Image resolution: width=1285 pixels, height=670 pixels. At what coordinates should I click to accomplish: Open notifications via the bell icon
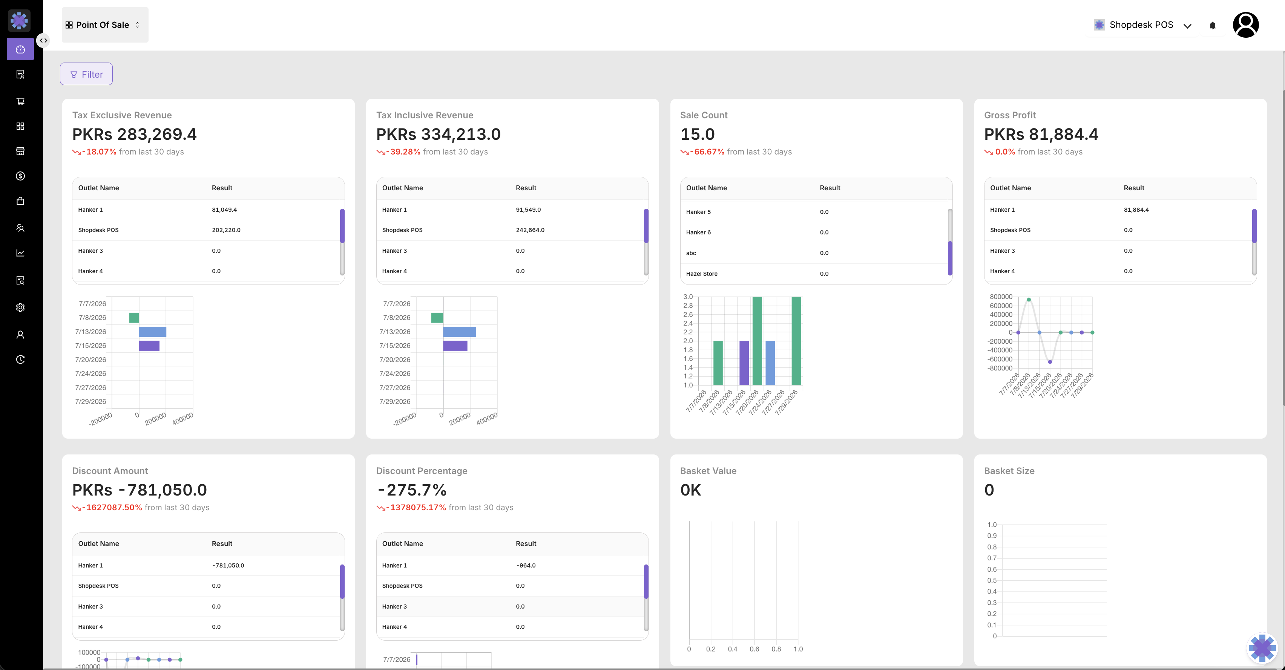tap(1213, 25)
